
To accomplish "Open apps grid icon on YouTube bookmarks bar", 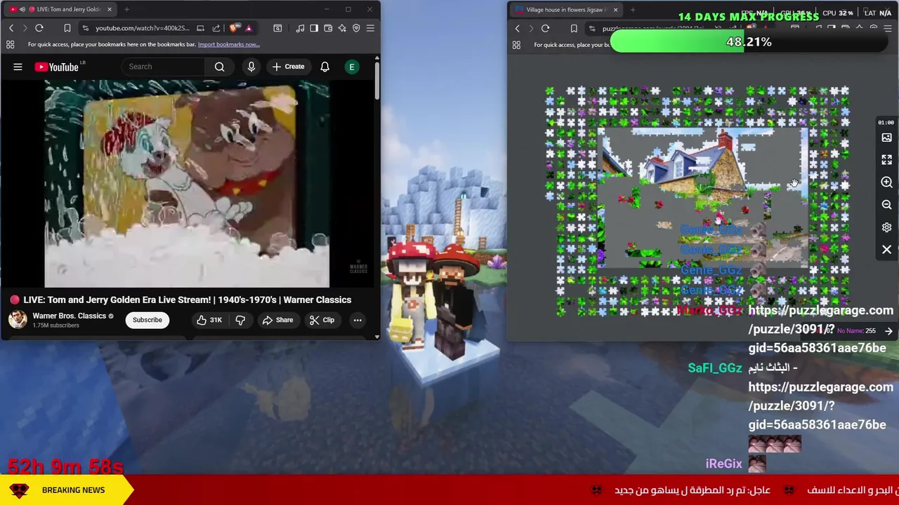I will click(10, 44).
